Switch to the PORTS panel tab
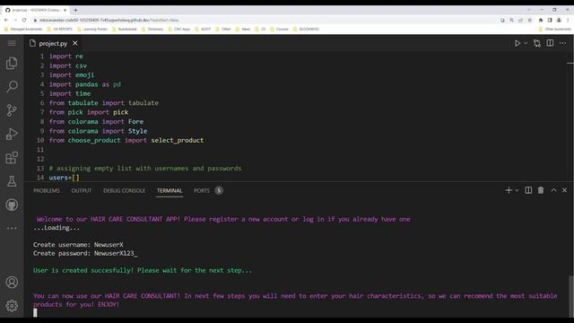The width and height of the screenshot is (574, 323). [x=202, y=190]
